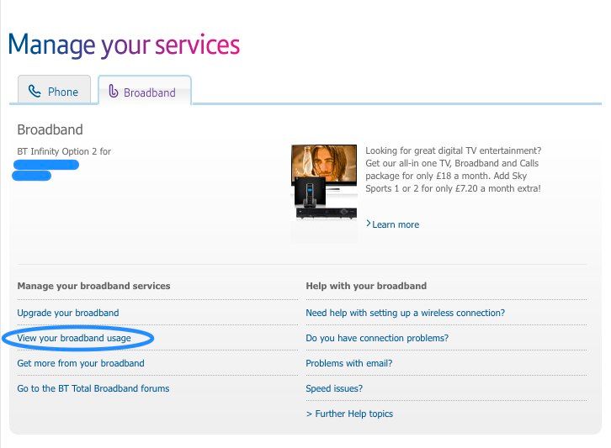Viewport: 611px width, 448px height.
Task: Select Get more from your broadband
Action: click(81, 363)
